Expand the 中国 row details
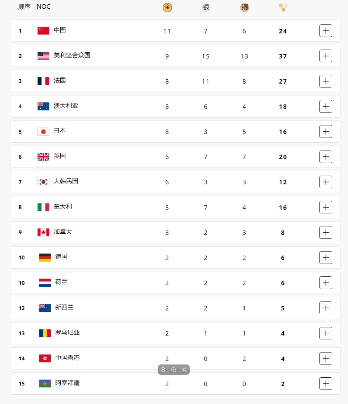348x404 pixels. point(326,31)
